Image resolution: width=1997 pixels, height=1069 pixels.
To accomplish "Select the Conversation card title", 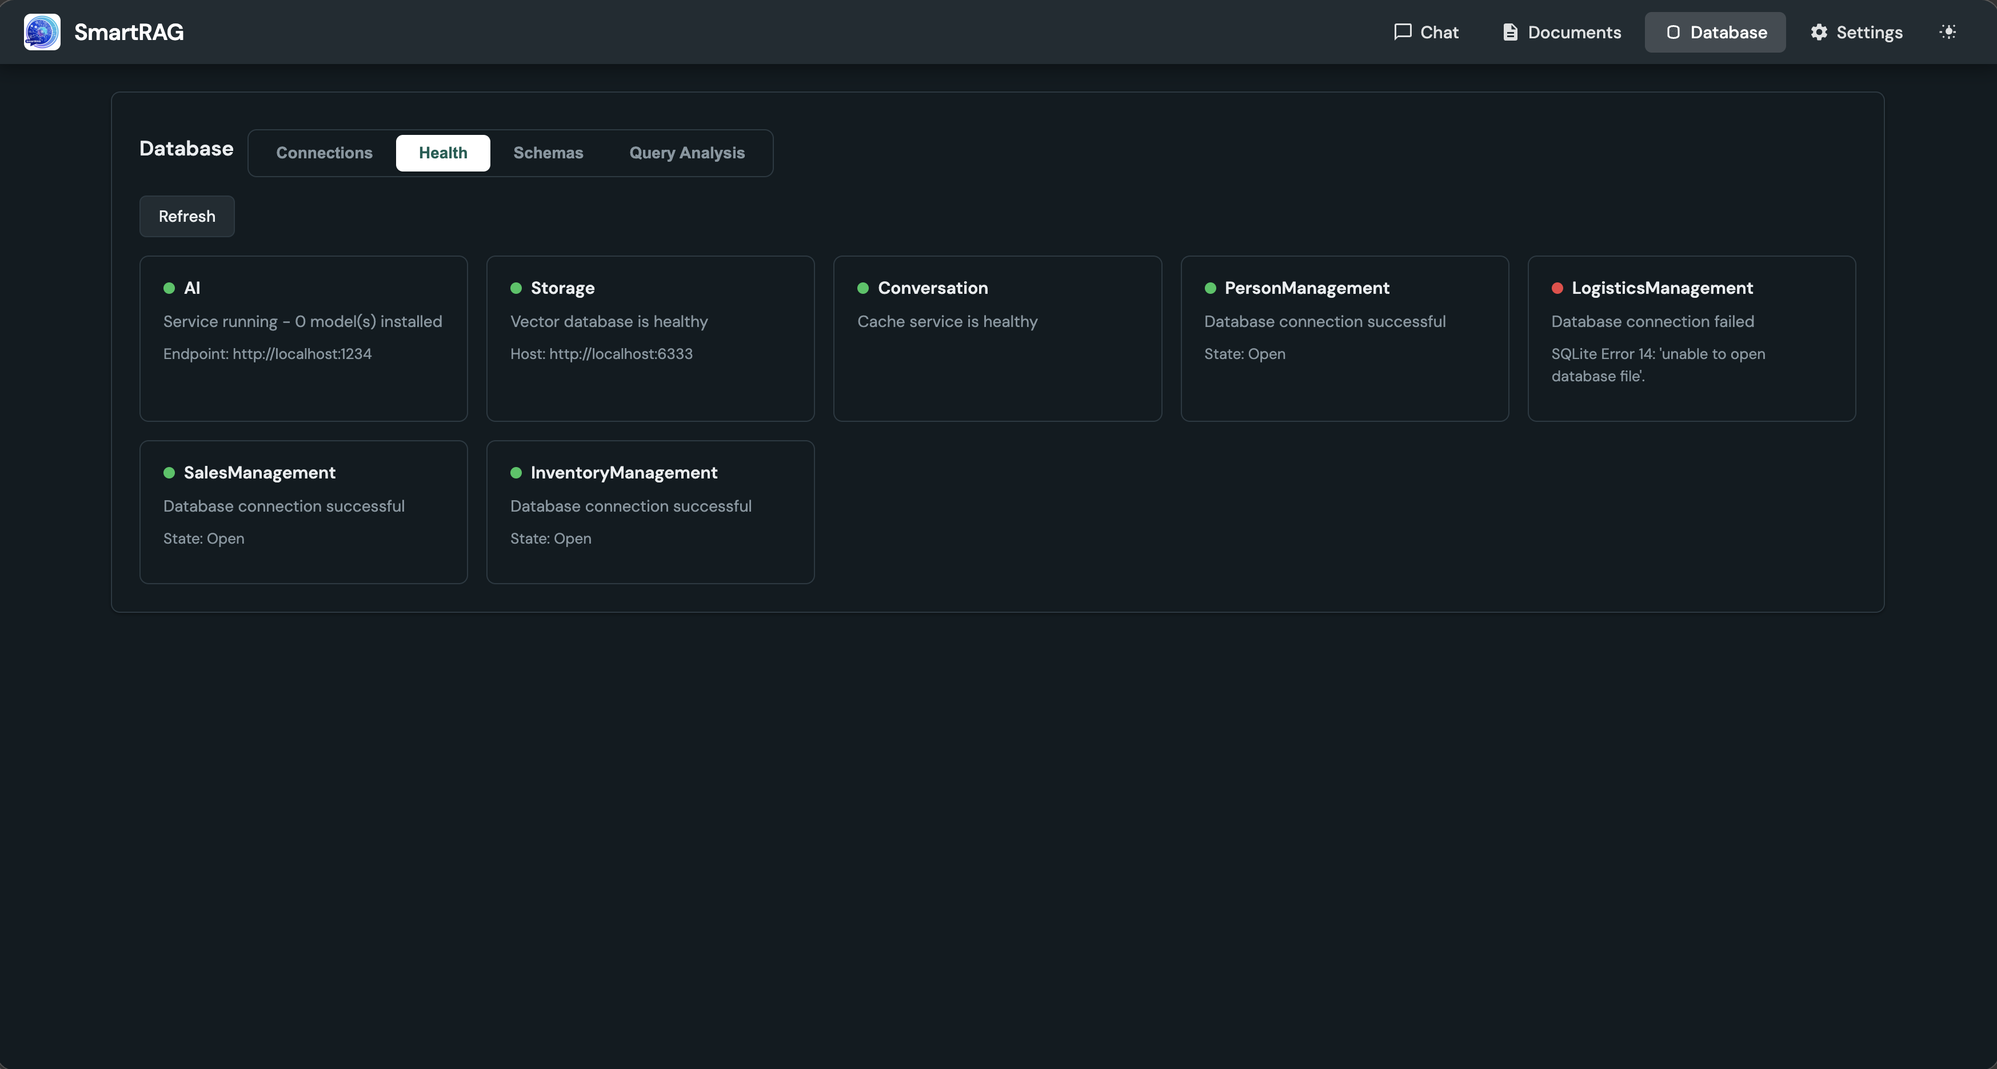I will pos(933,288).
